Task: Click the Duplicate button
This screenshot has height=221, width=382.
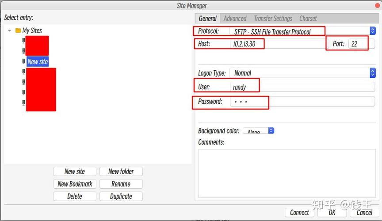Action: (121, 196)
